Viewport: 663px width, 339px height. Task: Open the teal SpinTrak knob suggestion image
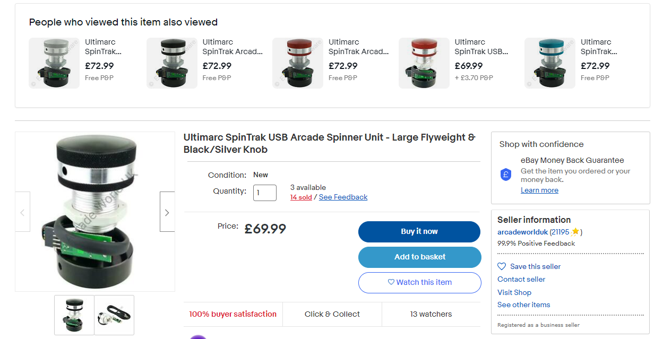(x=550, y=63)
